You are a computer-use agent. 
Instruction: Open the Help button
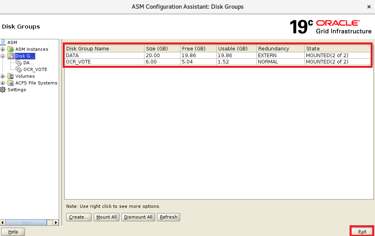pyautogui.click(x=13, y=232)
